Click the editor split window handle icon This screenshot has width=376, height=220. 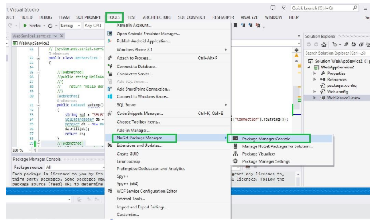296,50
